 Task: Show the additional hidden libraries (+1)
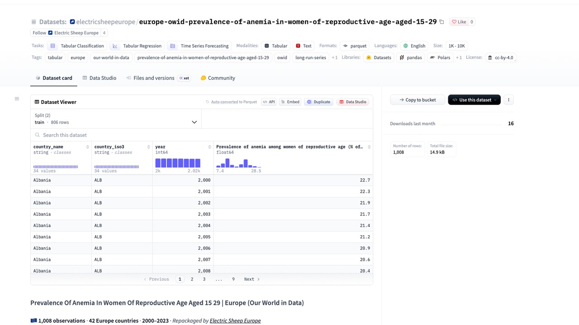459,58
